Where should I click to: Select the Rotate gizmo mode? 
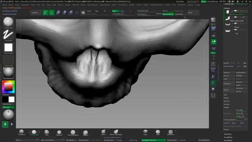click(x=70, y=13)
